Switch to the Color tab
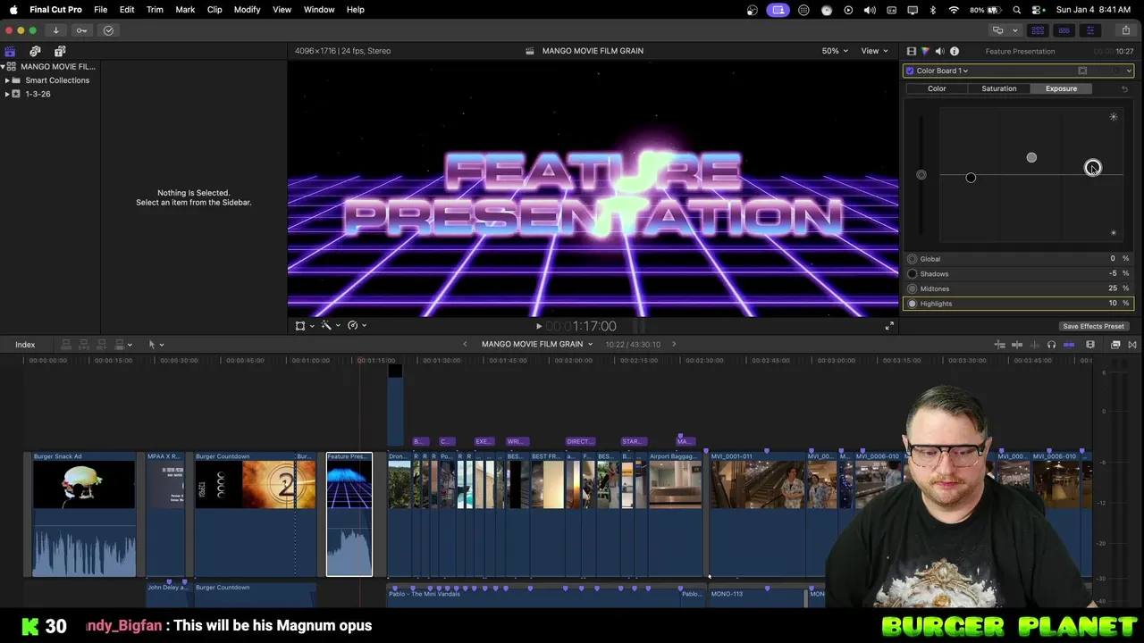The width and height of the screenshot is (1144, 643). coord(937,88)
